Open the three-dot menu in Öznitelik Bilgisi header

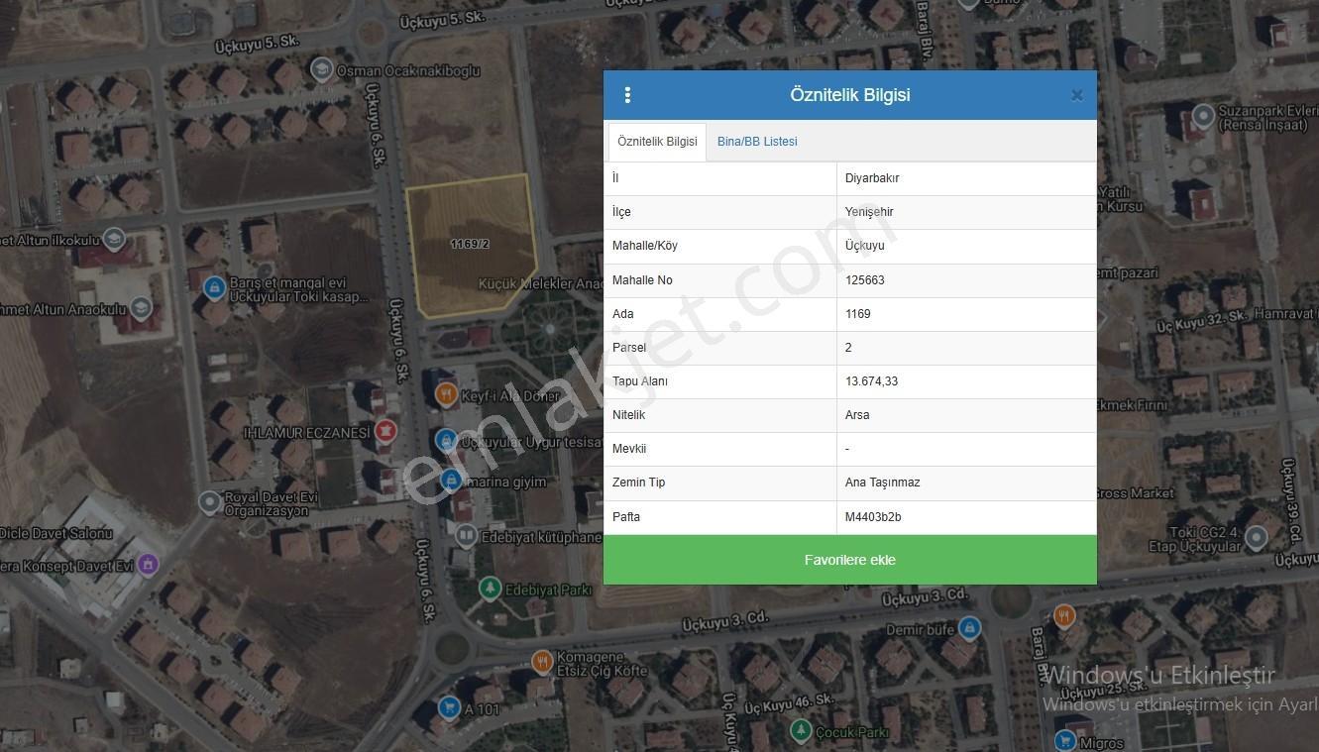click(x=627, y=95)
